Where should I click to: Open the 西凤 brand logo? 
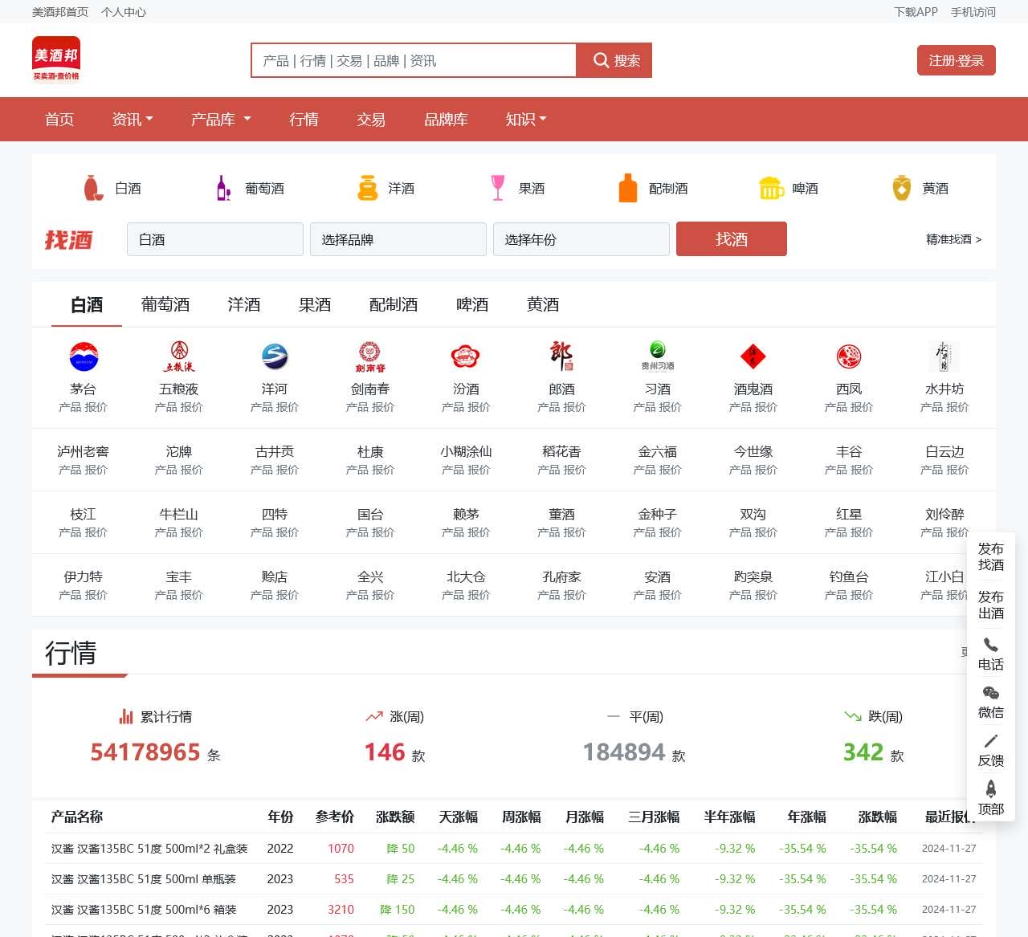tap(849, 356)
